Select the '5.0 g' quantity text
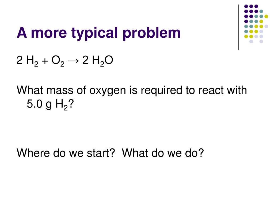 coord(39,104)
